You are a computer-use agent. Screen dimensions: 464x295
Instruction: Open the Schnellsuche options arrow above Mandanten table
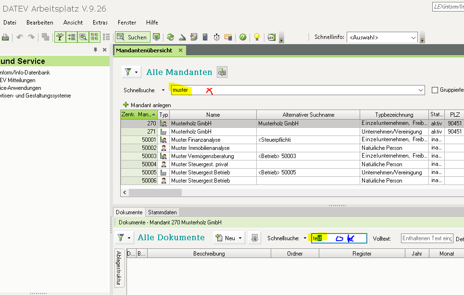pyautogui.click(x=163, y=90)
